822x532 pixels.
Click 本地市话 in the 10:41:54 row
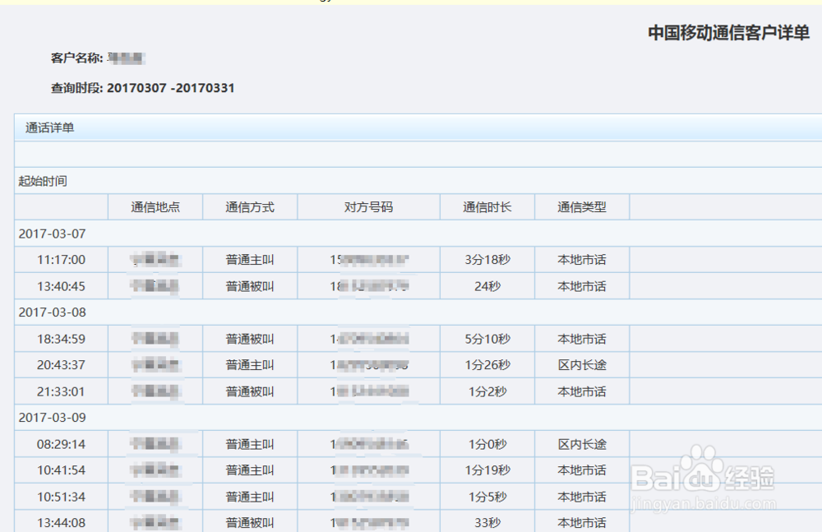click(x=582, y=470)
